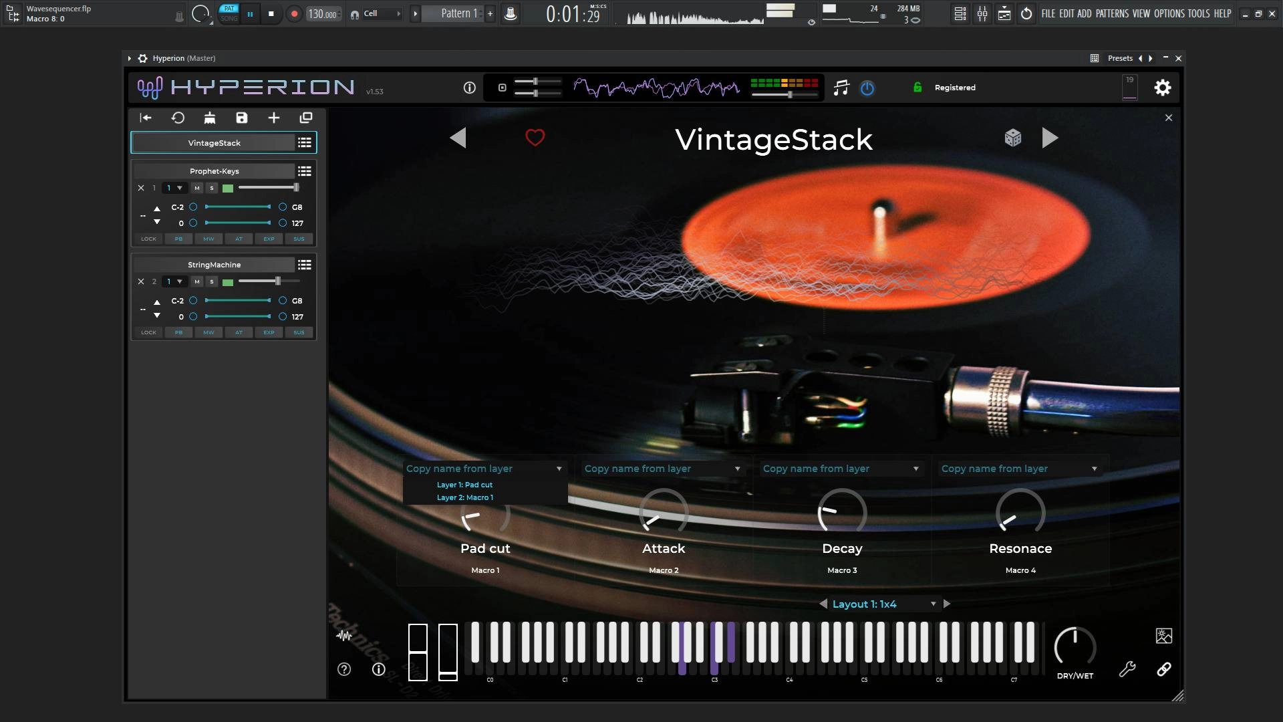Open Layout 1: 1x4 dropdown
Viewport: 1283px width, 722px height.
pyautogui.click(x=884, y=604)
